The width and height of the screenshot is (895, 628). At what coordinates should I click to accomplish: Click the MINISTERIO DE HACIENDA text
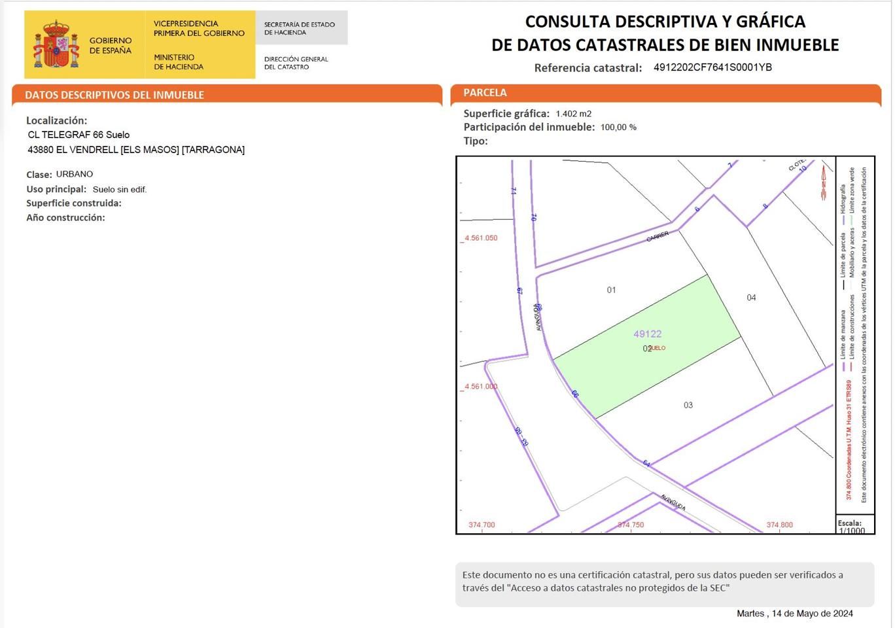tap(179, 62)
